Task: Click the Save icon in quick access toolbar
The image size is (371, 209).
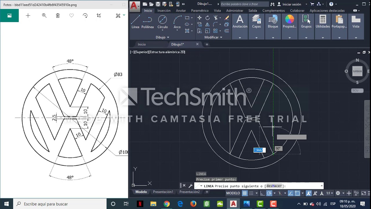Action: (158, 4)
